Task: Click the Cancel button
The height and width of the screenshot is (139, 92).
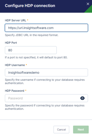Action: pyautogui.click(x=61, y=129)
